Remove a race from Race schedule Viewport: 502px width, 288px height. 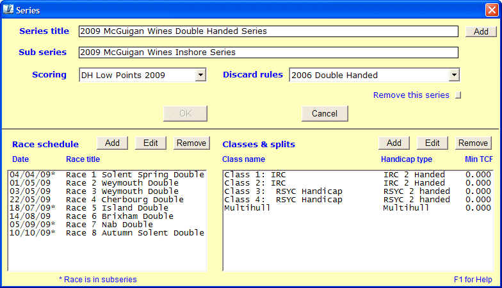pyautogui.click(x=191, y=143)
